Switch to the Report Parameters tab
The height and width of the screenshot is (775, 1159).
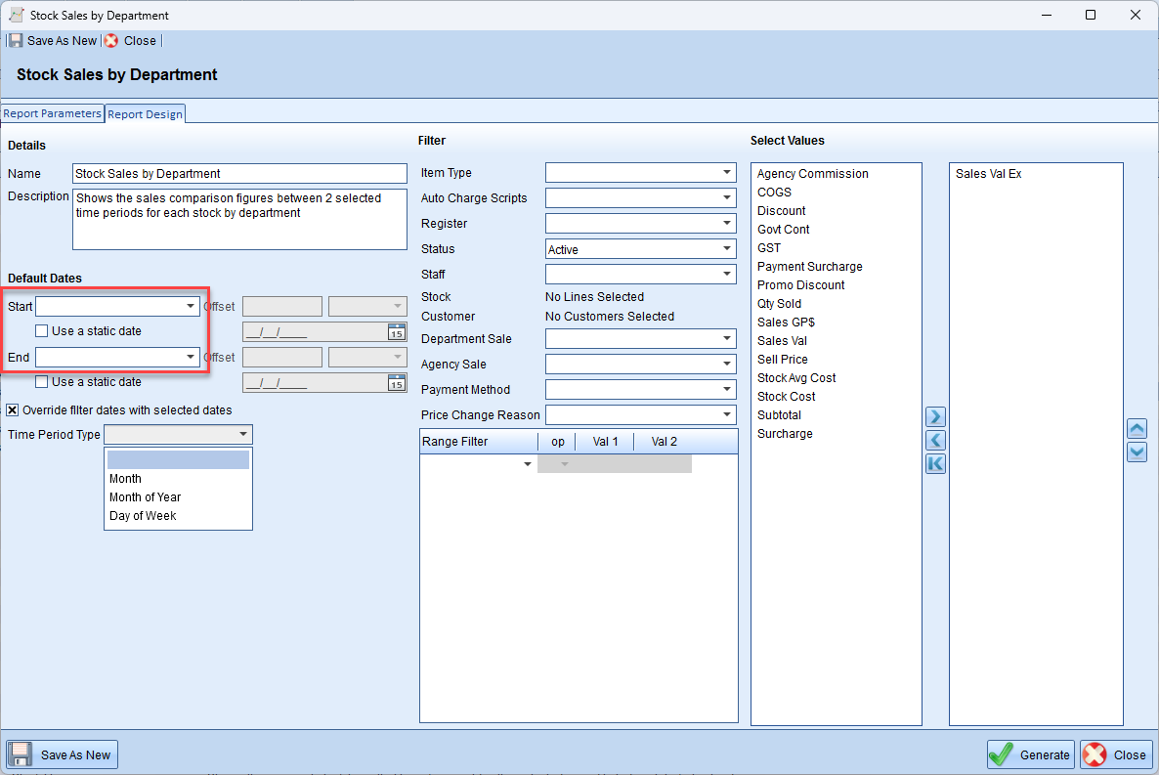click(x=53, y=113)
